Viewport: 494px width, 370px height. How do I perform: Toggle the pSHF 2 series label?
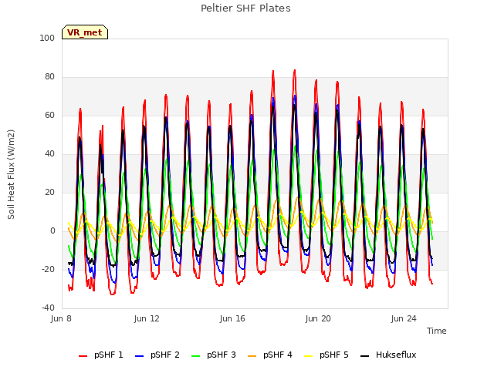(165, 355)
